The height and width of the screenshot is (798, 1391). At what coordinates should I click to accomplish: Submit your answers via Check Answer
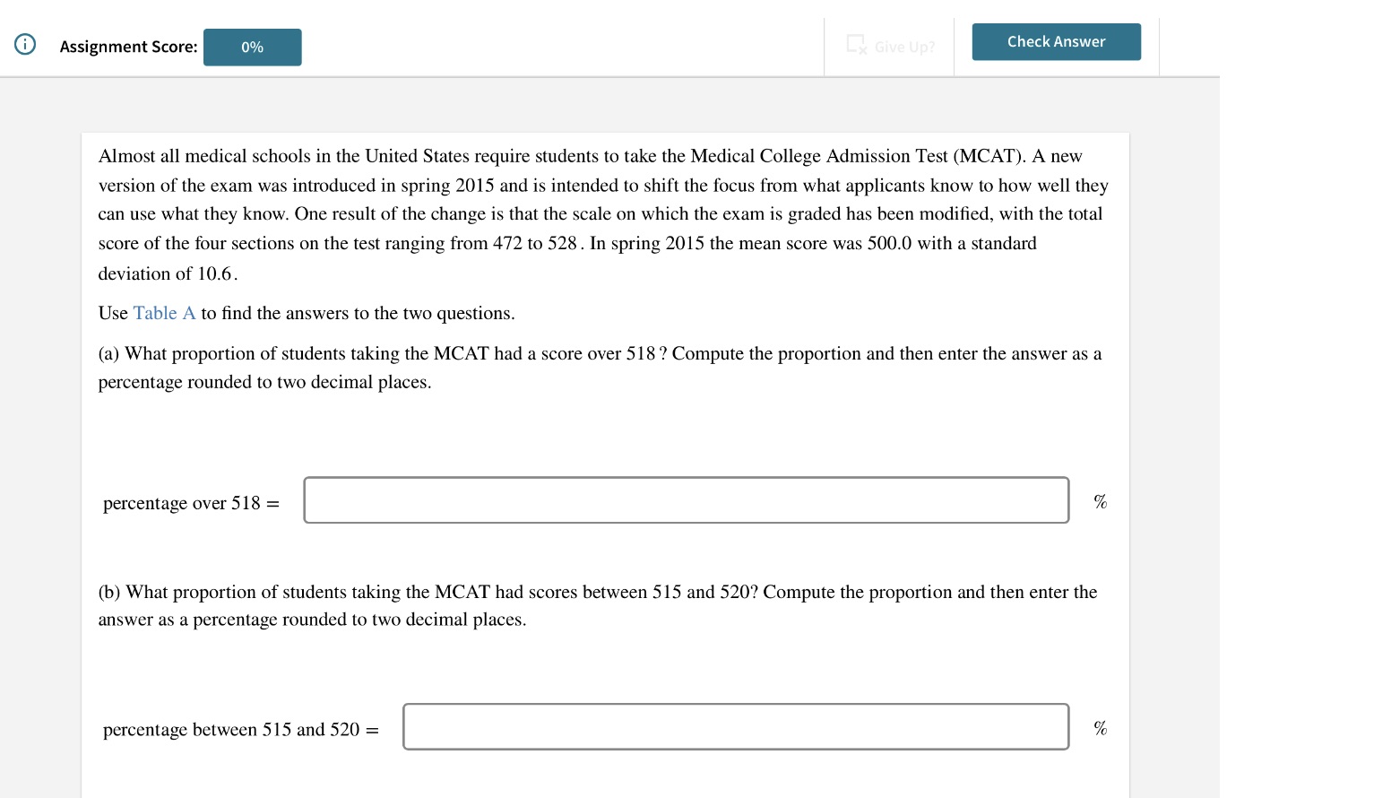(x=1055, y=41)
